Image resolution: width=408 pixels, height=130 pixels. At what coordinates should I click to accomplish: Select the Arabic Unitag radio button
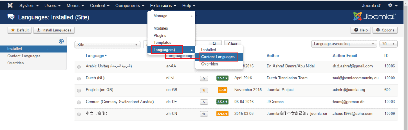[x=79, y=67]
